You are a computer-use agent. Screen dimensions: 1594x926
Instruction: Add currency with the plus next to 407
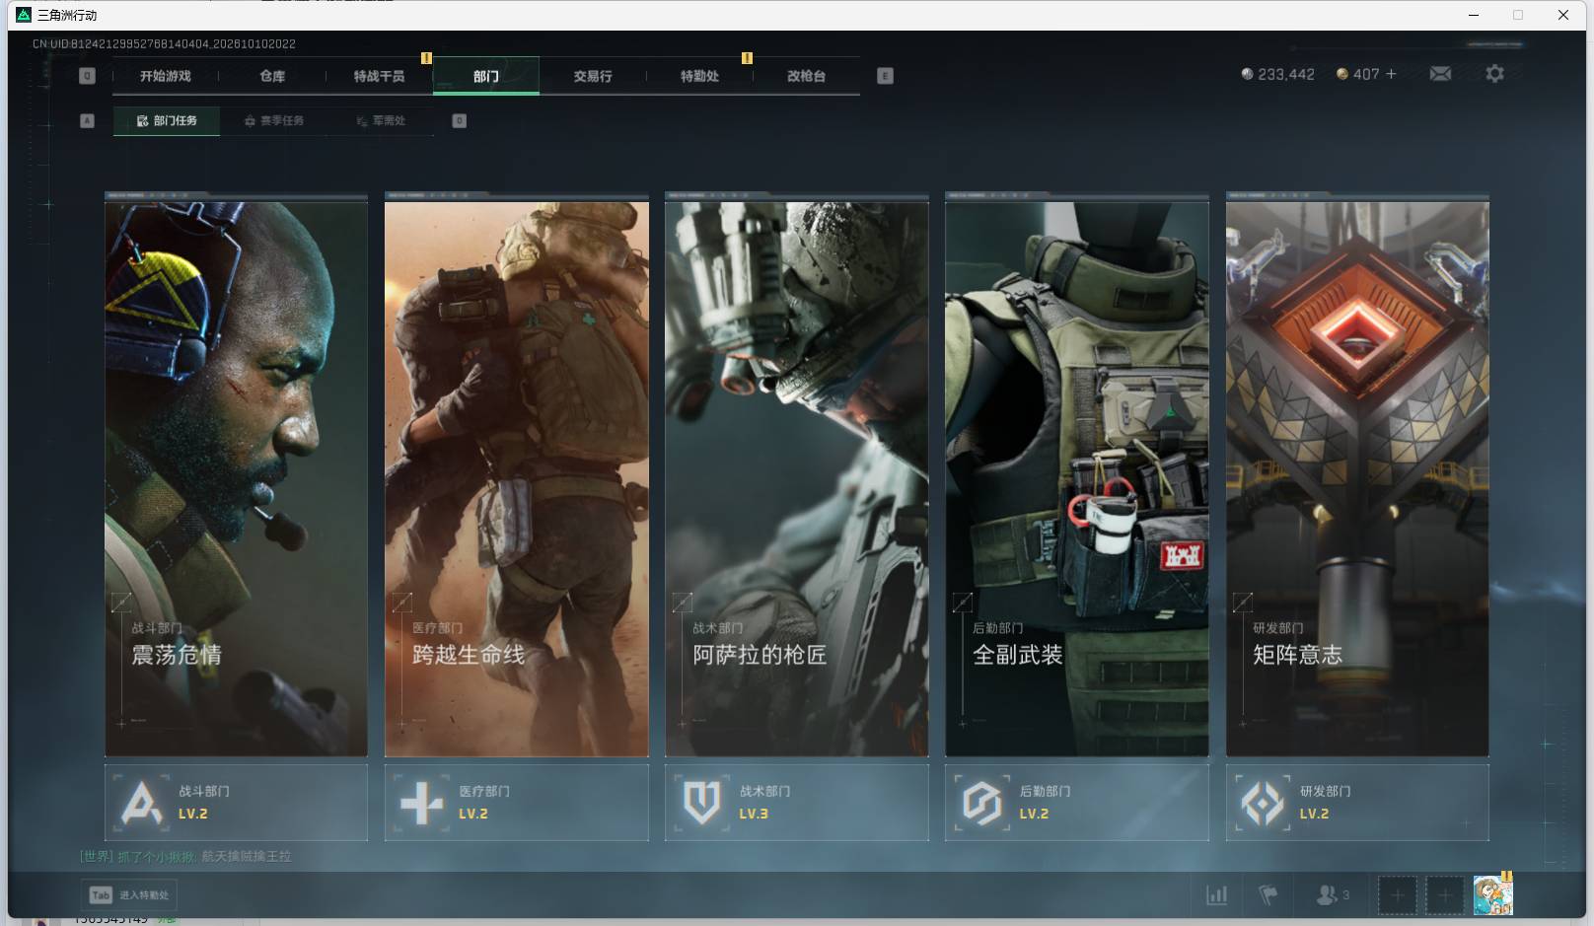(1392, 74)
